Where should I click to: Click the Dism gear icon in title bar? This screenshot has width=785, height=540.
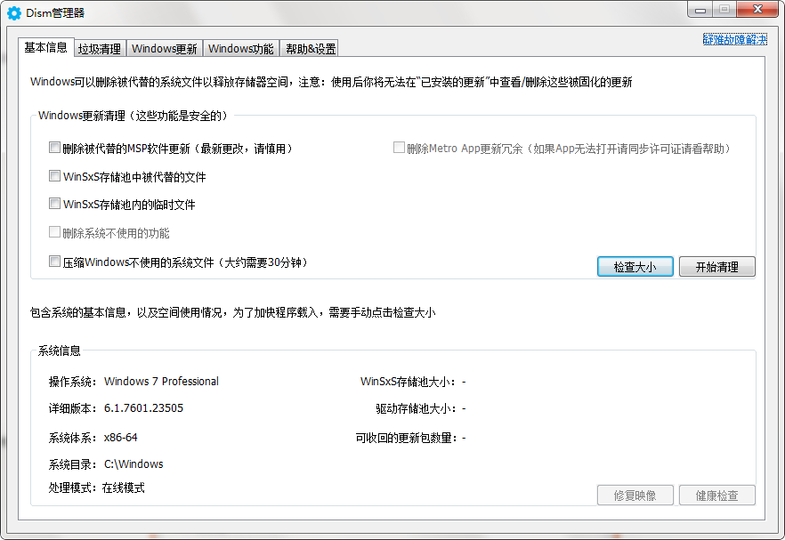point(12,12)
